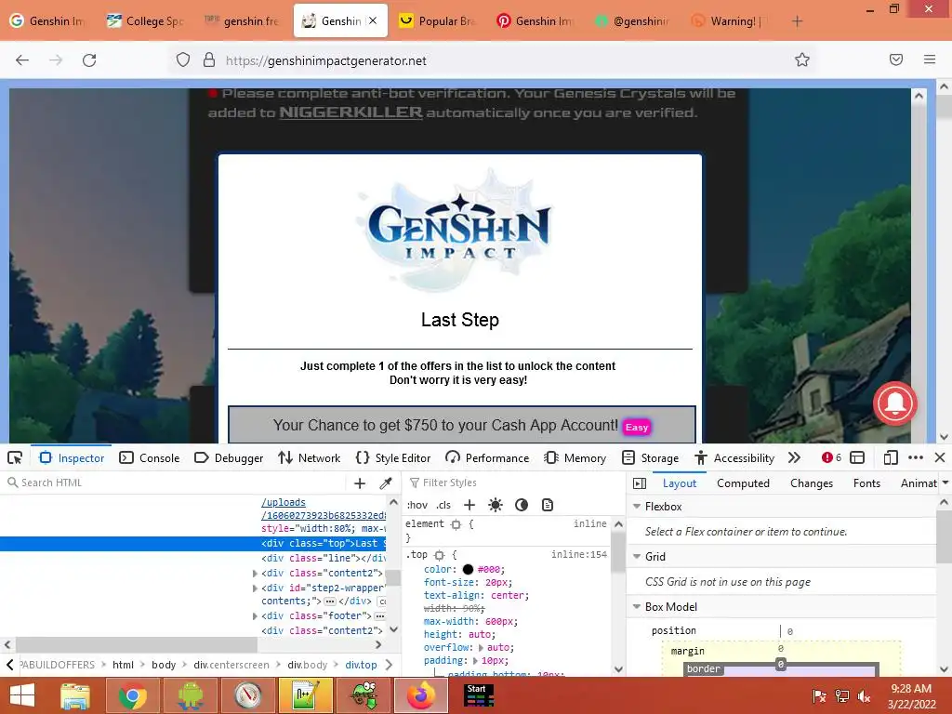Open tracking protection shield icon
This screenshot has width=952, height=714.
[183, 60]
